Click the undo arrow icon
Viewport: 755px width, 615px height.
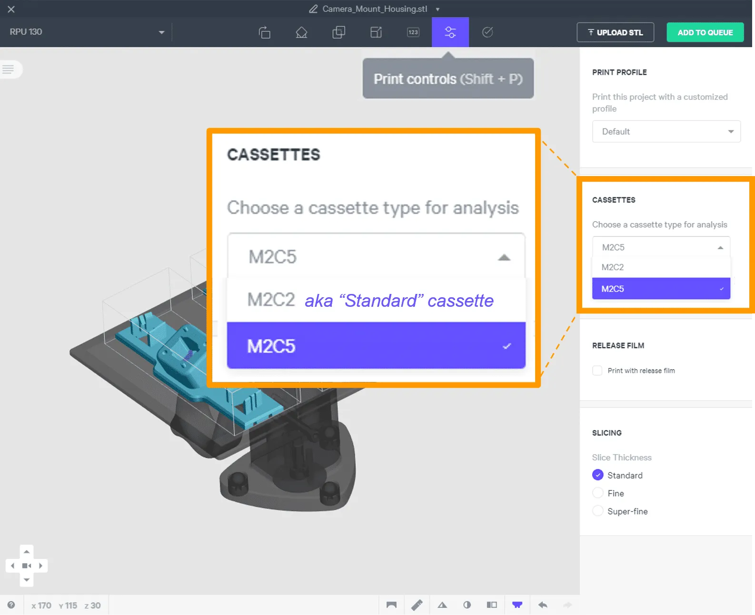point(543,605)
